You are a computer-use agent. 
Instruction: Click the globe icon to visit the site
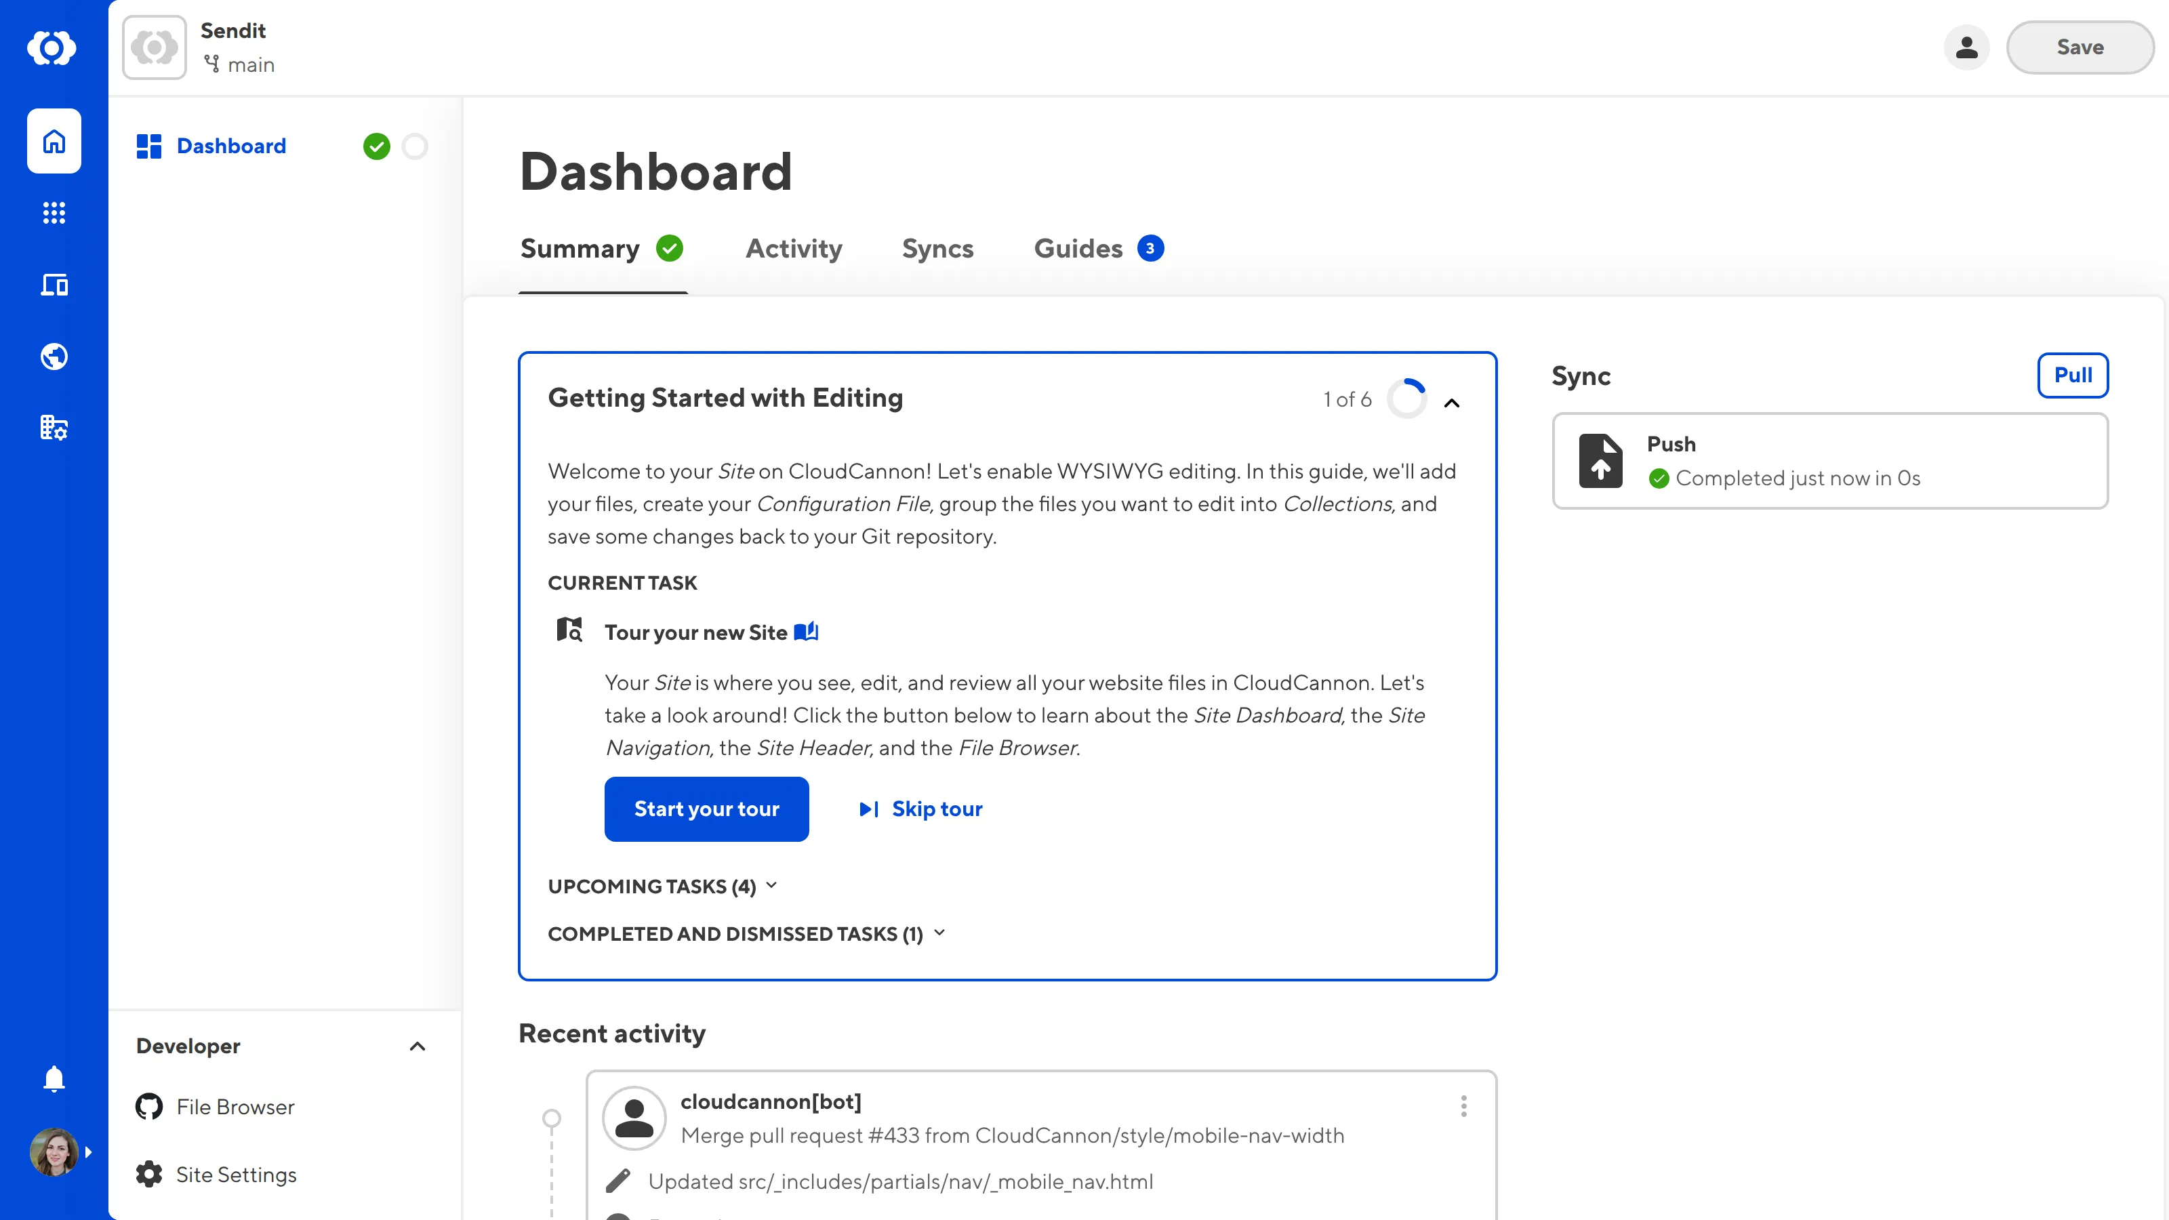[x=53, y=356]
